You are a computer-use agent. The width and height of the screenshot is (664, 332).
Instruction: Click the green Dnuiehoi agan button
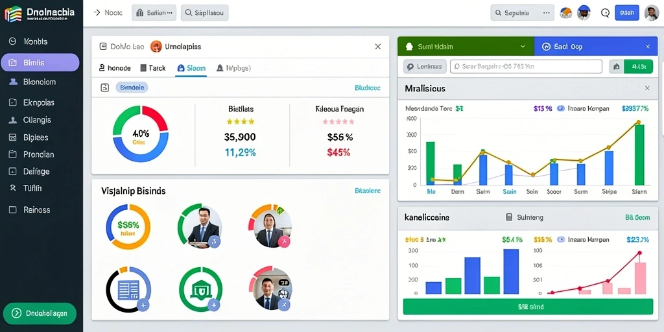click(x=40, y=313)
